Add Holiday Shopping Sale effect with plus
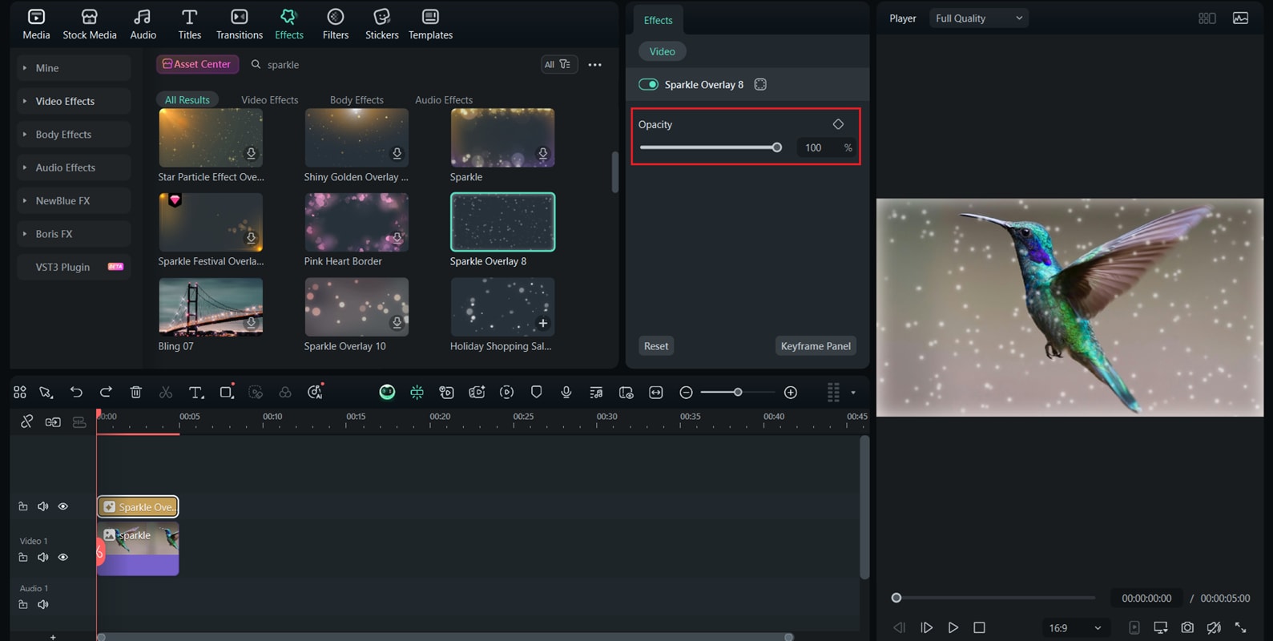The height and width of the screenshot is (641, 1273). (x=542, y=323)
